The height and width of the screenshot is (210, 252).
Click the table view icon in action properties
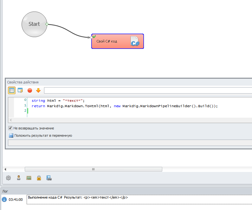pos(12,90)
